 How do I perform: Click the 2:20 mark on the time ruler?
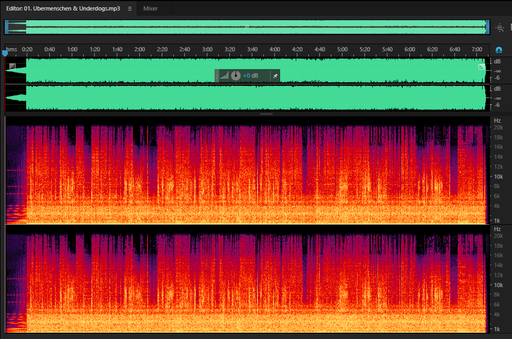point(162,49)
